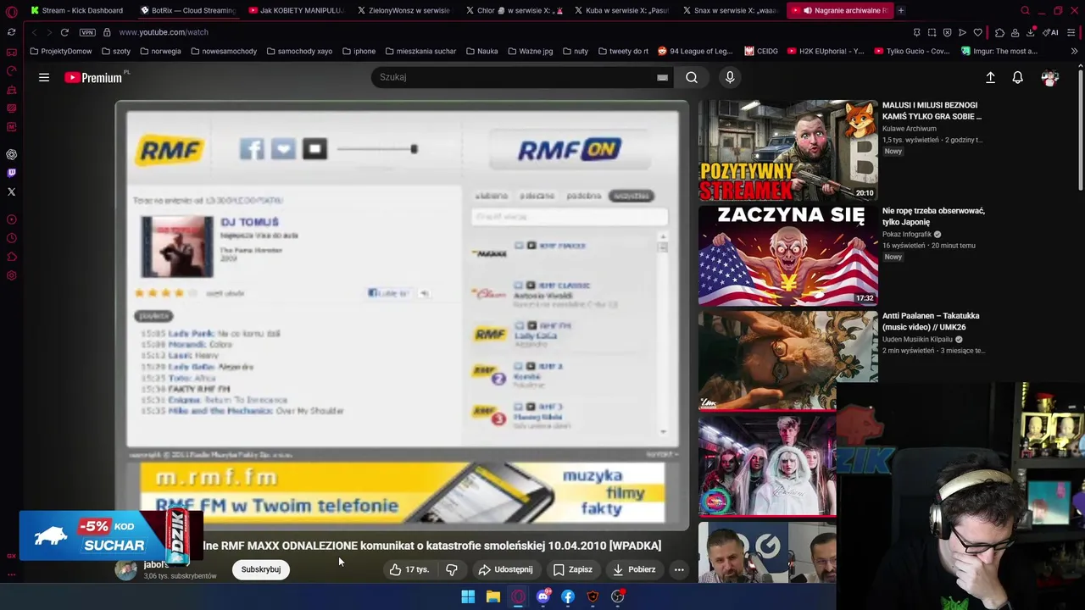Open the Opera GX main menu logo

click(11, 11)
